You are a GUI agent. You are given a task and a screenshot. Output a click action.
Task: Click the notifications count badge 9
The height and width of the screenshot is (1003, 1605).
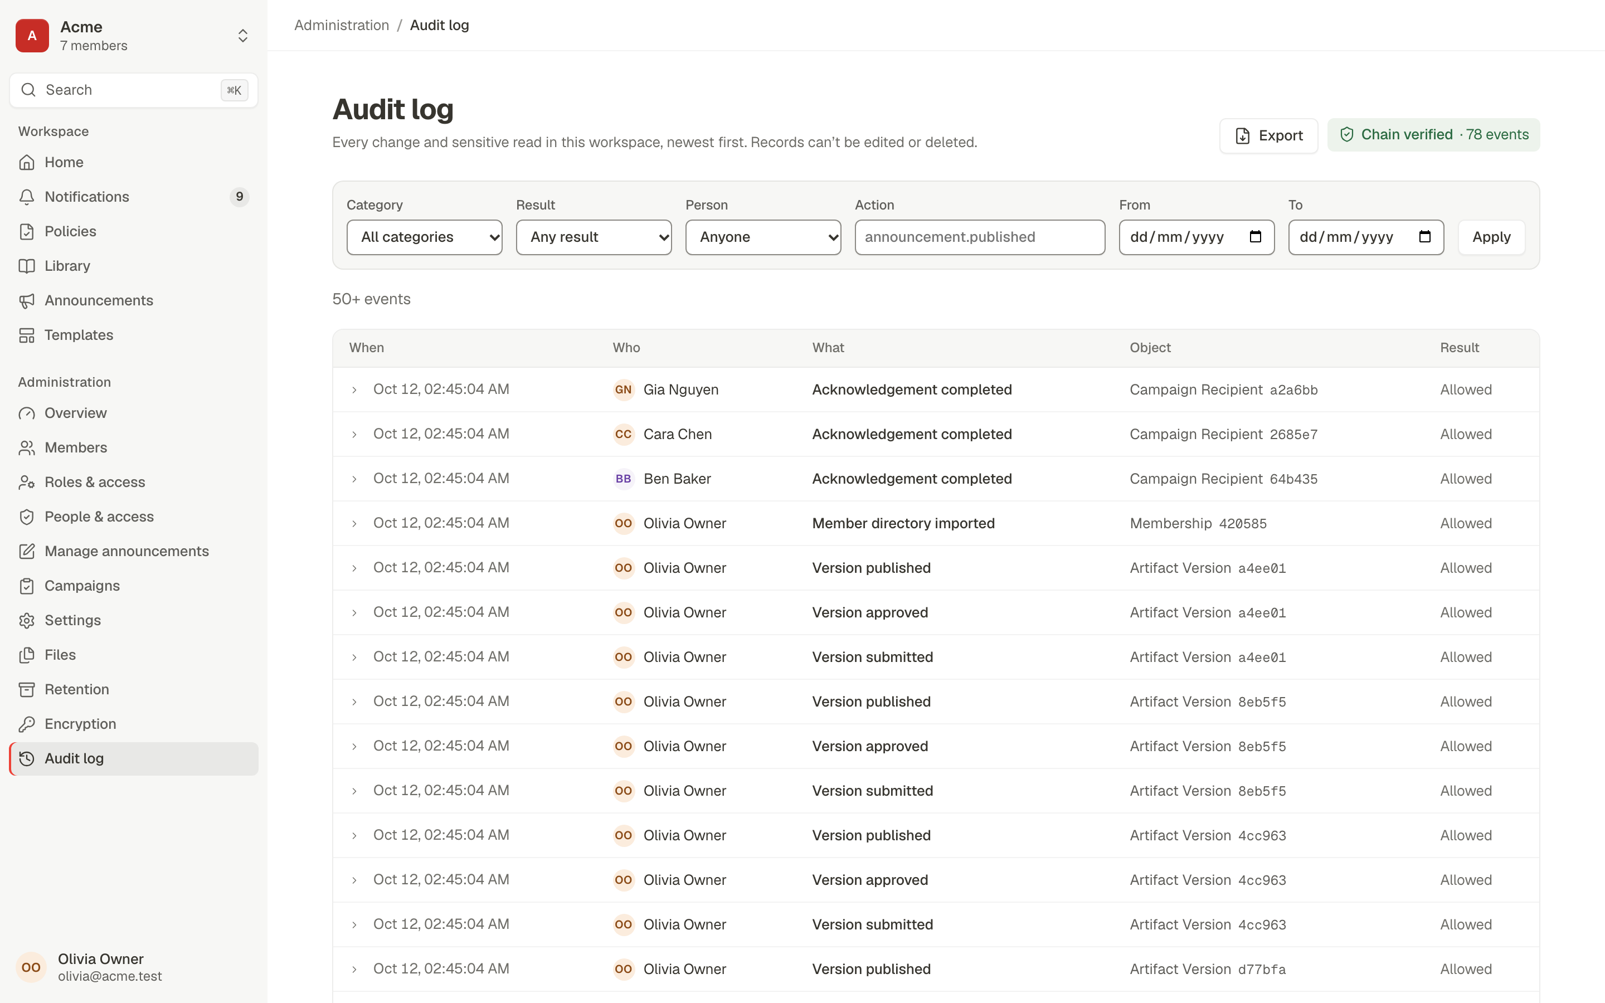click(x=240, y=197)
